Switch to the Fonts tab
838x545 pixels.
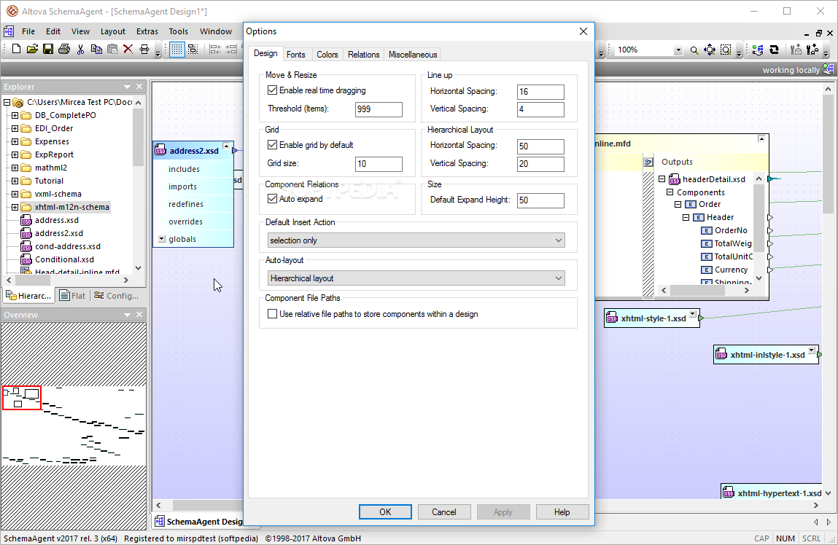click(x=295, y=55)
